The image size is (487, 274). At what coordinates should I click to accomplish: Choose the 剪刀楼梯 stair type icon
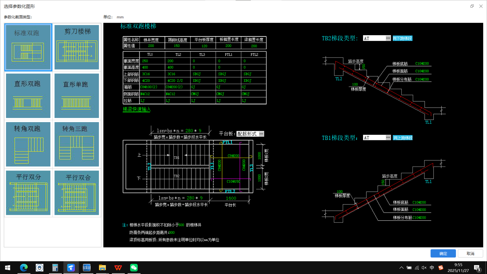[x=77, y=47]
